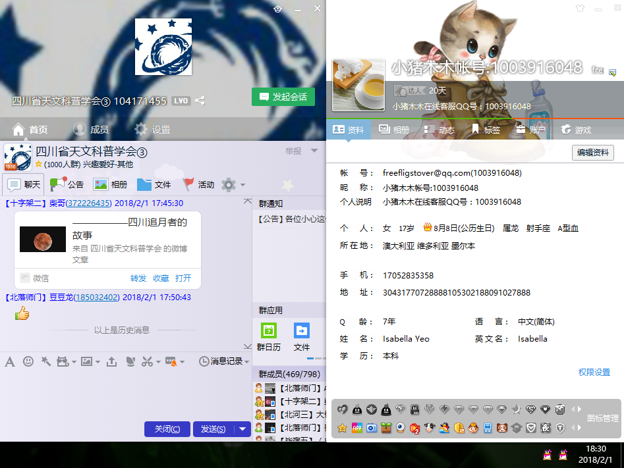Click the blue camera album icon
The image size is (624, 468).
tap(372, 428)
